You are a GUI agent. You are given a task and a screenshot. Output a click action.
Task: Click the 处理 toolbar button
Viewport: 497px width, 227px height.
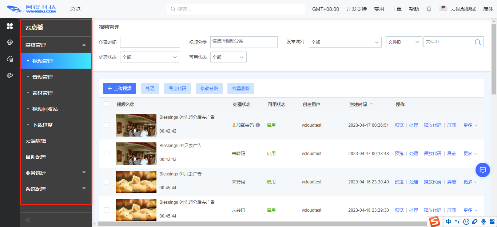coord(150,88)
